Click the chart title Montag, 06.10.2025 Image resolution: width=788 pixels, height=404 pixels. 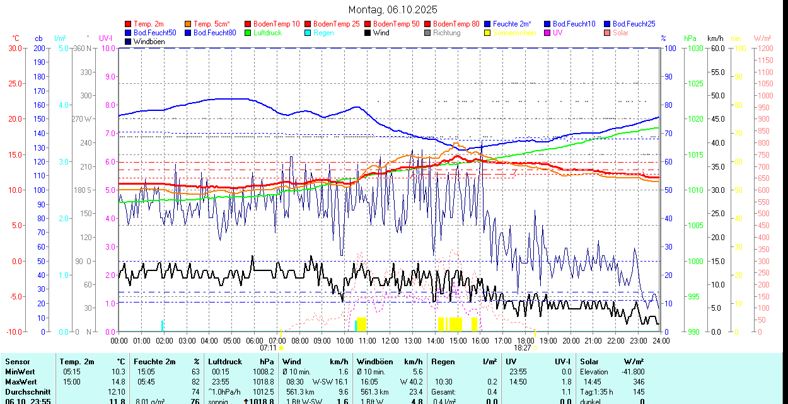click(393, 10)
